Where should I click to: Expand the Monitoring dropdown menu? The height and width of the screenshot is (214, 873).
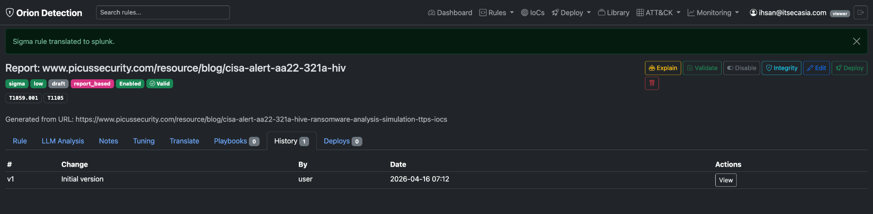[x=713, y=13]
